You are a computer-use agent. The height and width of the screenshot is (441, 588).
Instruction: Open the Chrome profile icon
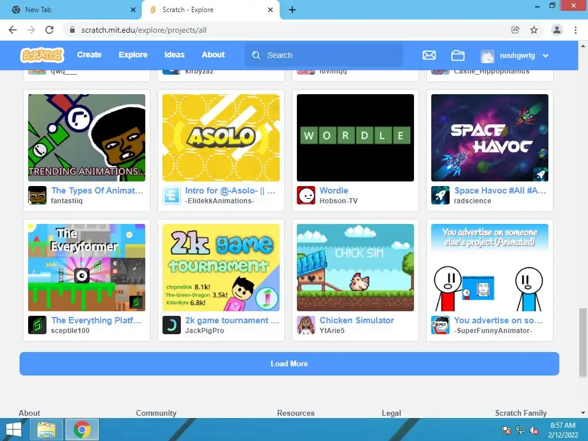tap(557, 30)
